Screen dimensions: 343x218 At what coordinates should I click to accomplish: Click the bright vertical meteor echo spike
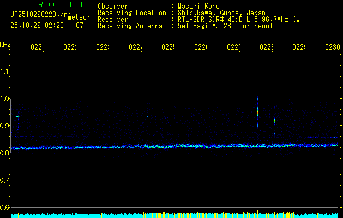[257, 112]
